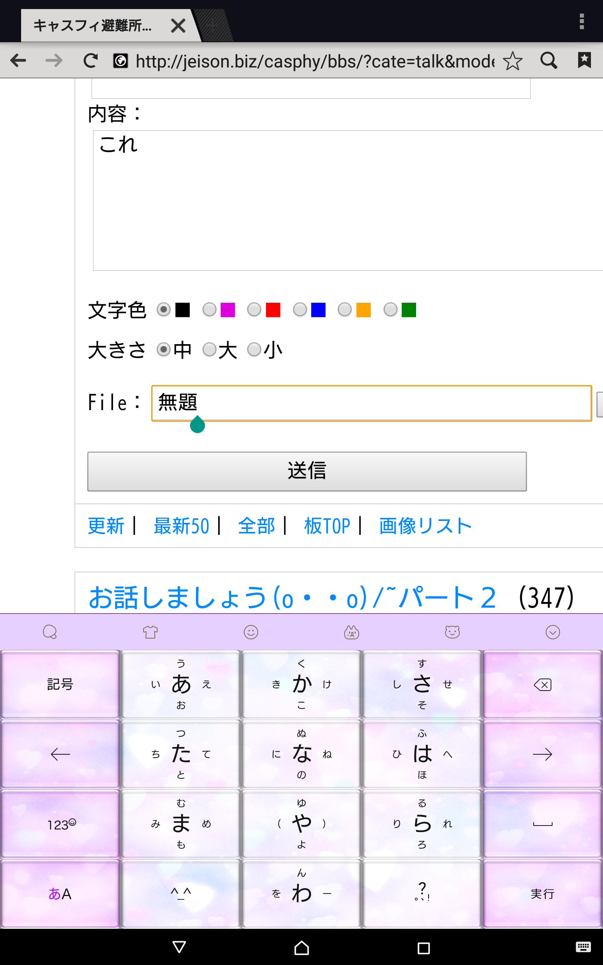The height and width of the screenshot is (965, 603).
Task: Open the smiley emoji keyboard panel
Action: tap(251, 632)
